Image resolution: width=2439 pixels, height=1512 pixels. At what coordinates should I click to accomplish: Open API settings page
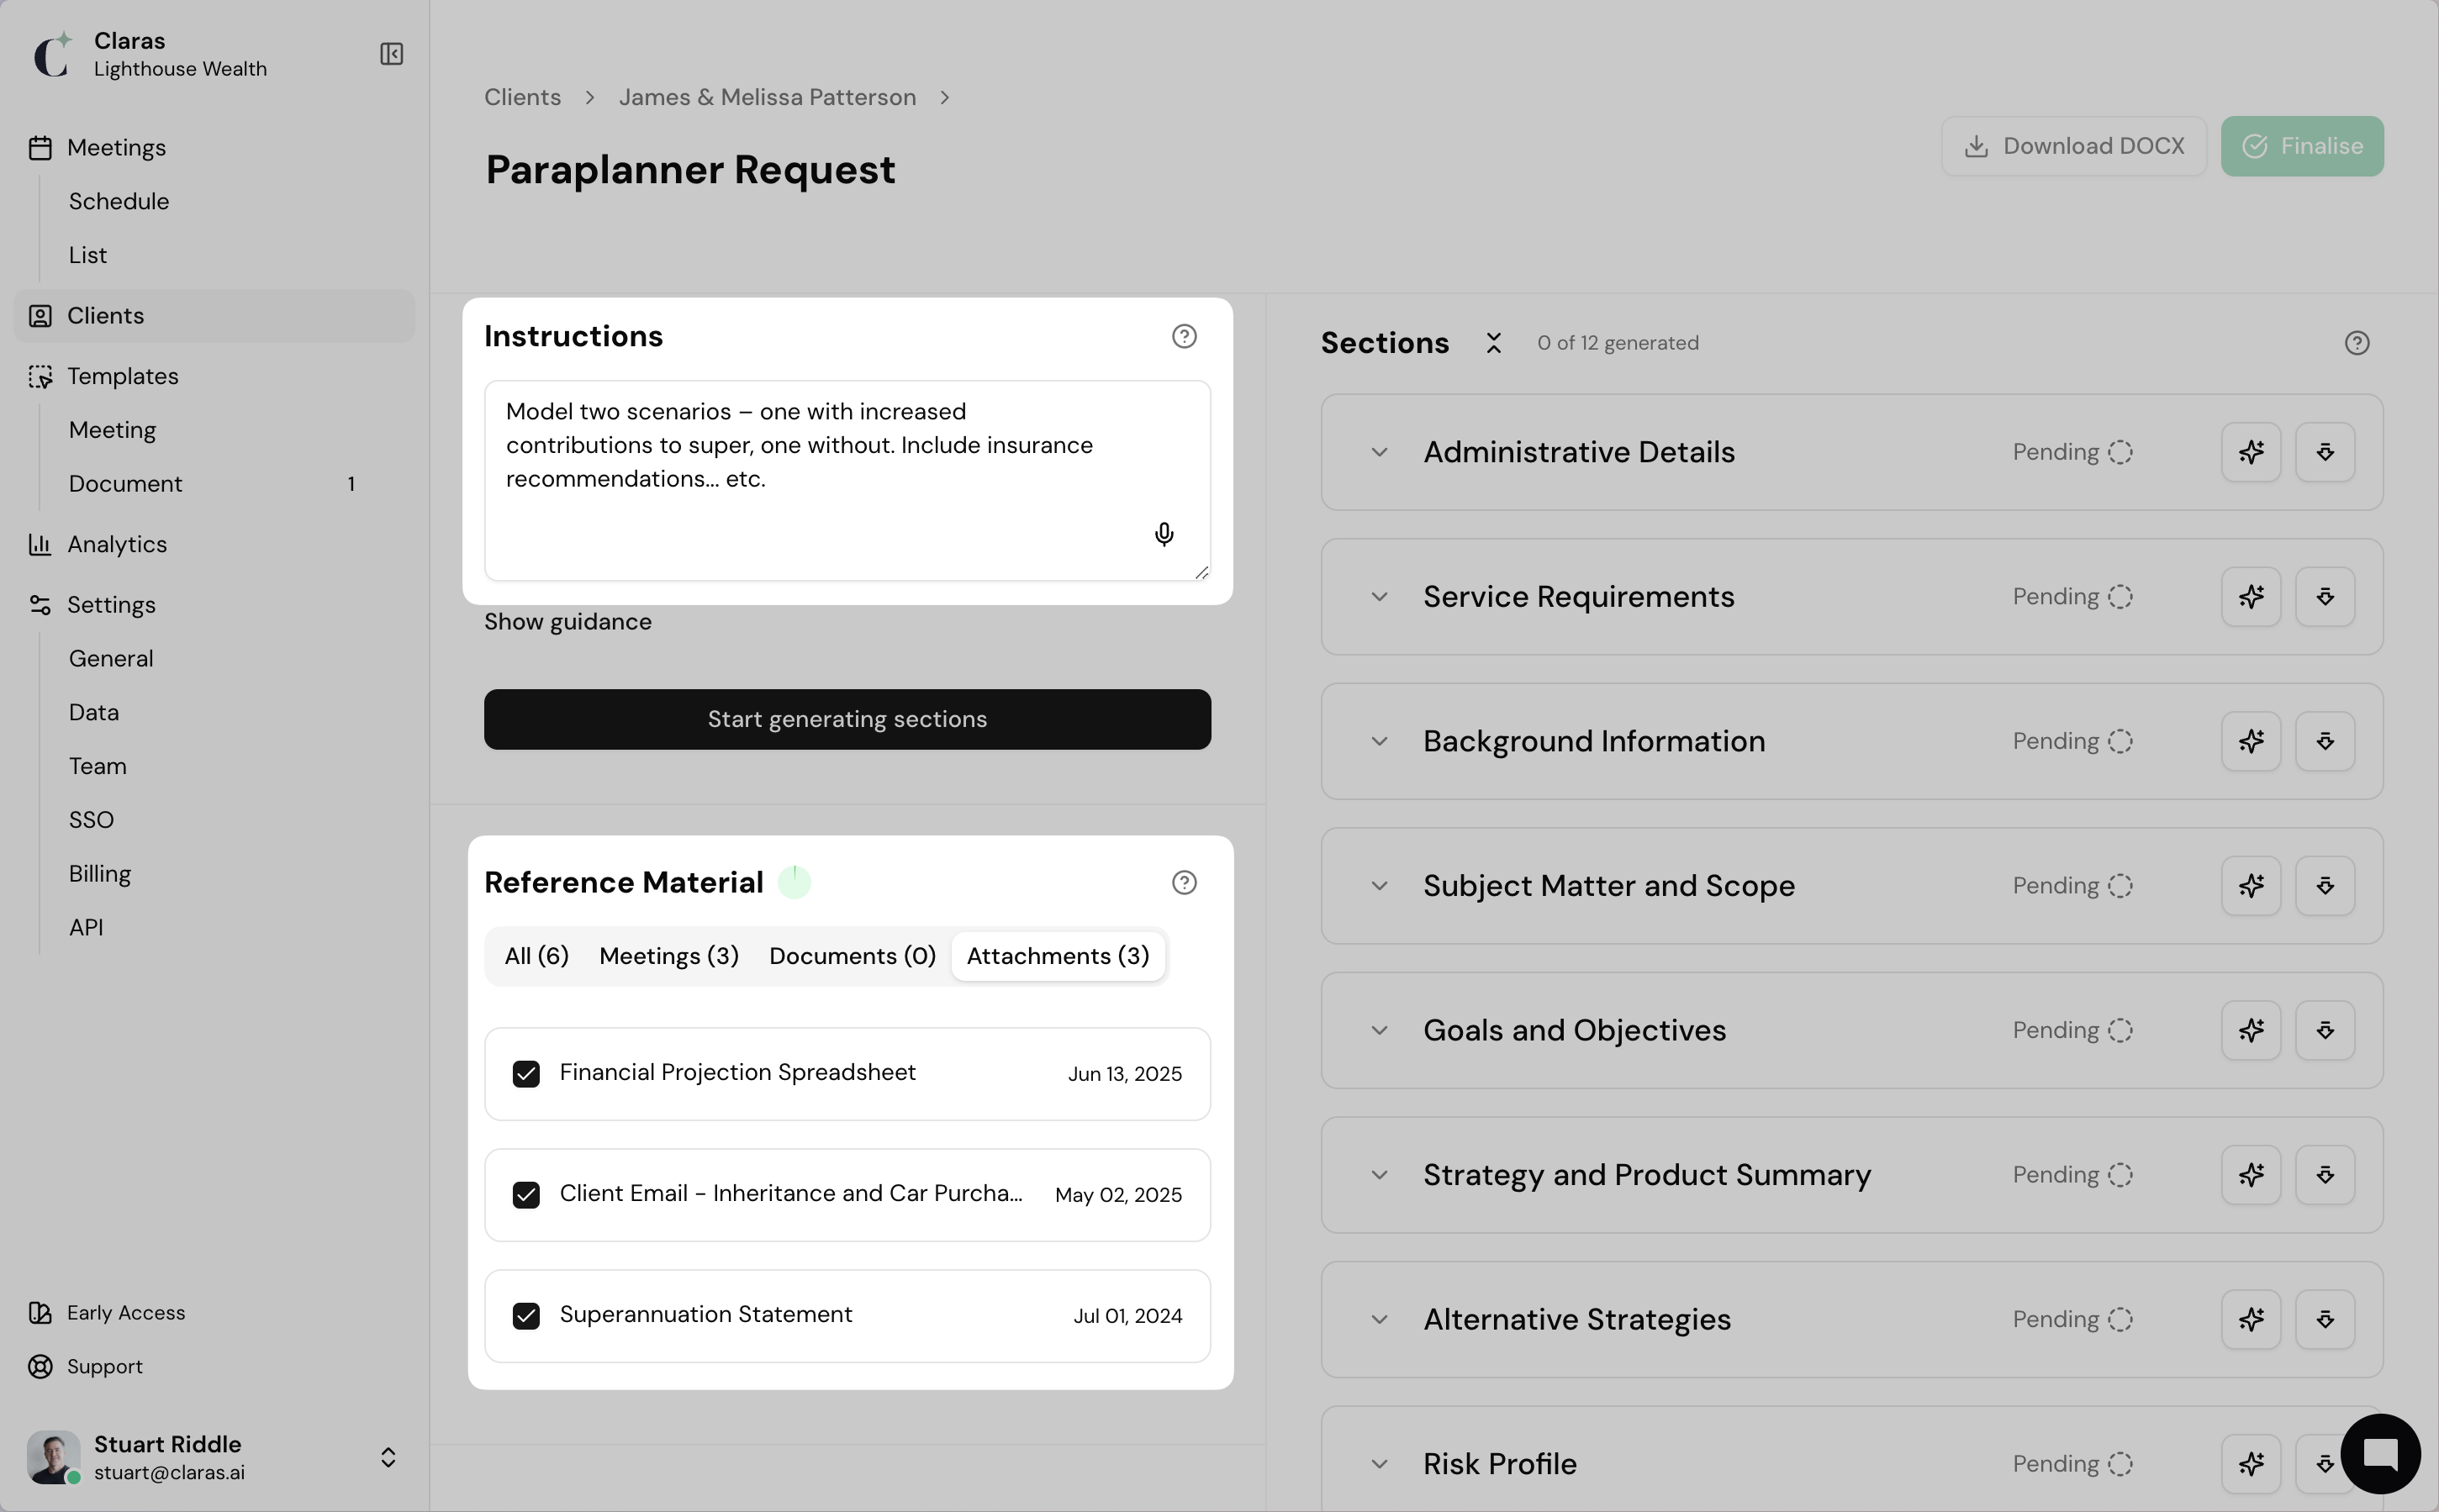(x=86, y=927)
